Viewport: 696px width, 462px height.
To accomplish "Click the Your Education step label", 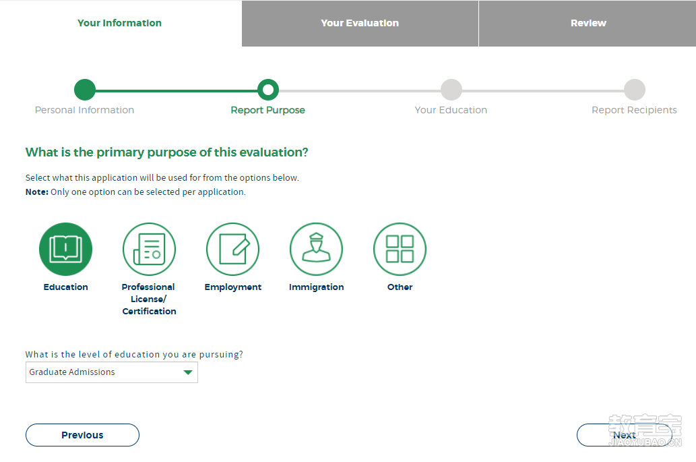I will tap(451, 110).
